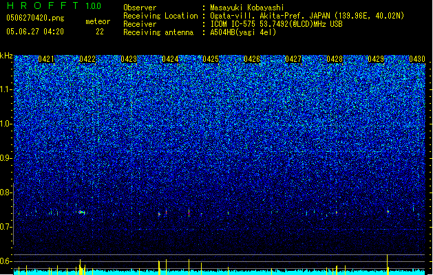Click the 0425 time marker
433x275 pixels.
click(x=211, y=59)
